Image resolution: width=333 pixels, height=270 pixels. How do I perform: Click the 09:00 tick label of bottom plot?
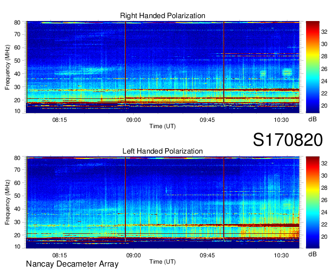pyautogui.click(x=133, y=255)
